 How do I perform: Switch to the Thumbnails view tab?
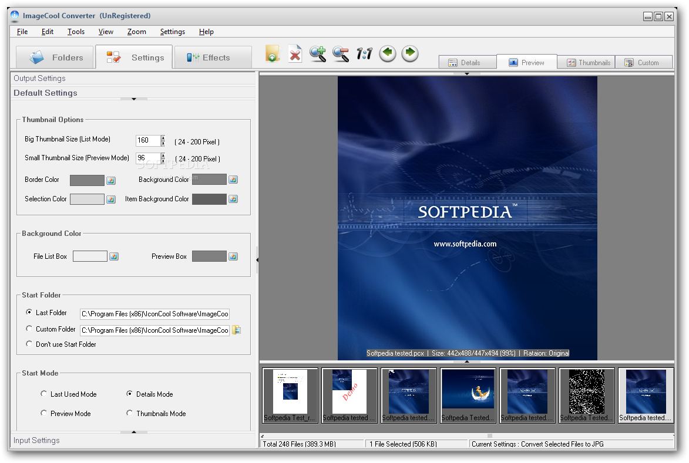pos(586,62)
